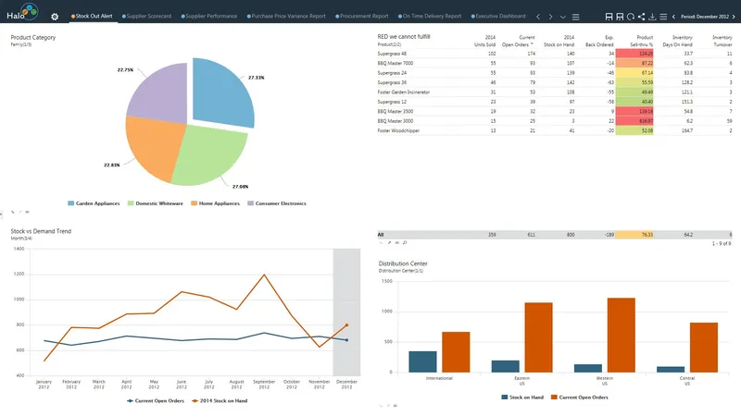Go to the next dashboard tab arrow
The image size is (741, 416).
click(550, 17)
